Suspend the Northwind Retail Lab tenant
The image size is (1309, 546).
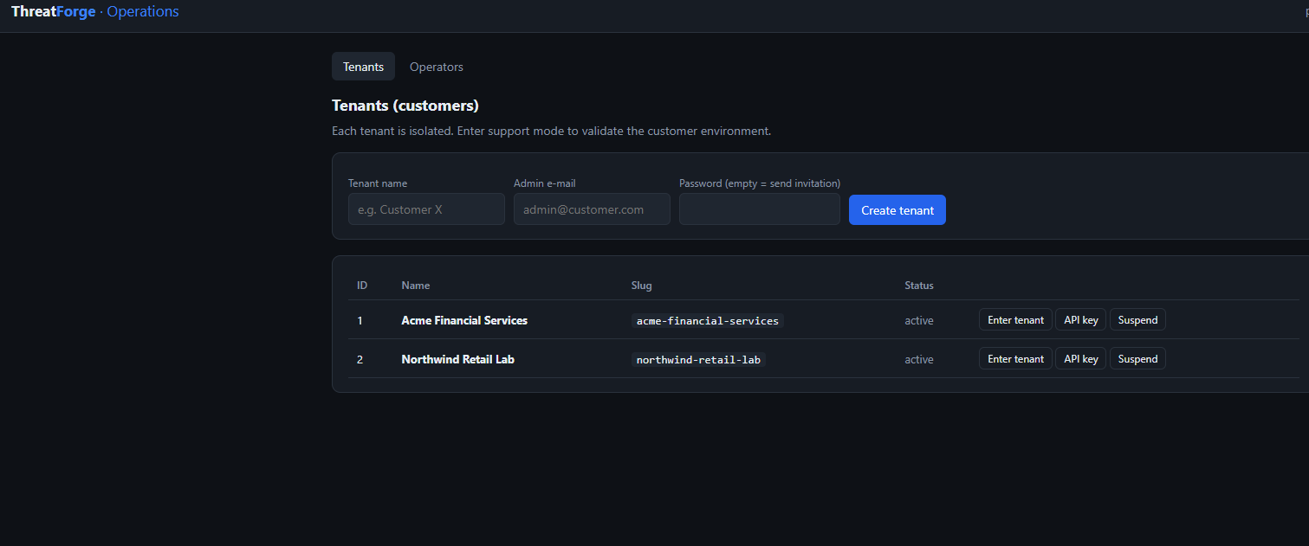[x=1137, y=359]
